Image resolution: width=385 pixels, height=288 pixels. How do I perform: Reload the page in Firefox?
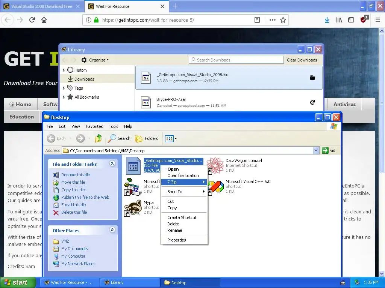pyautogui.click(x=32, y=20)
